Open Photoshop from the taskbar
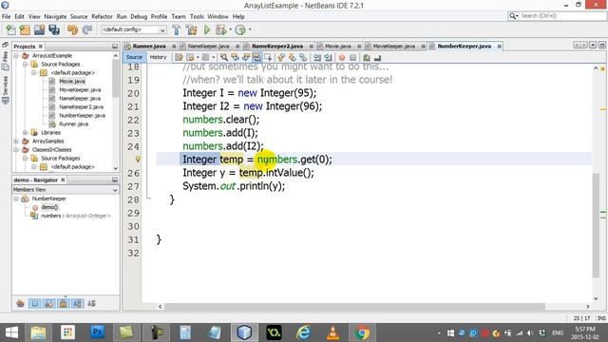608x342 pixels. coord(97,332)
